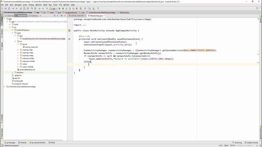The height and width of the screenshot is (147, 262).
Task: Click the override gutter icon beside onCreate
Action: 69,39
